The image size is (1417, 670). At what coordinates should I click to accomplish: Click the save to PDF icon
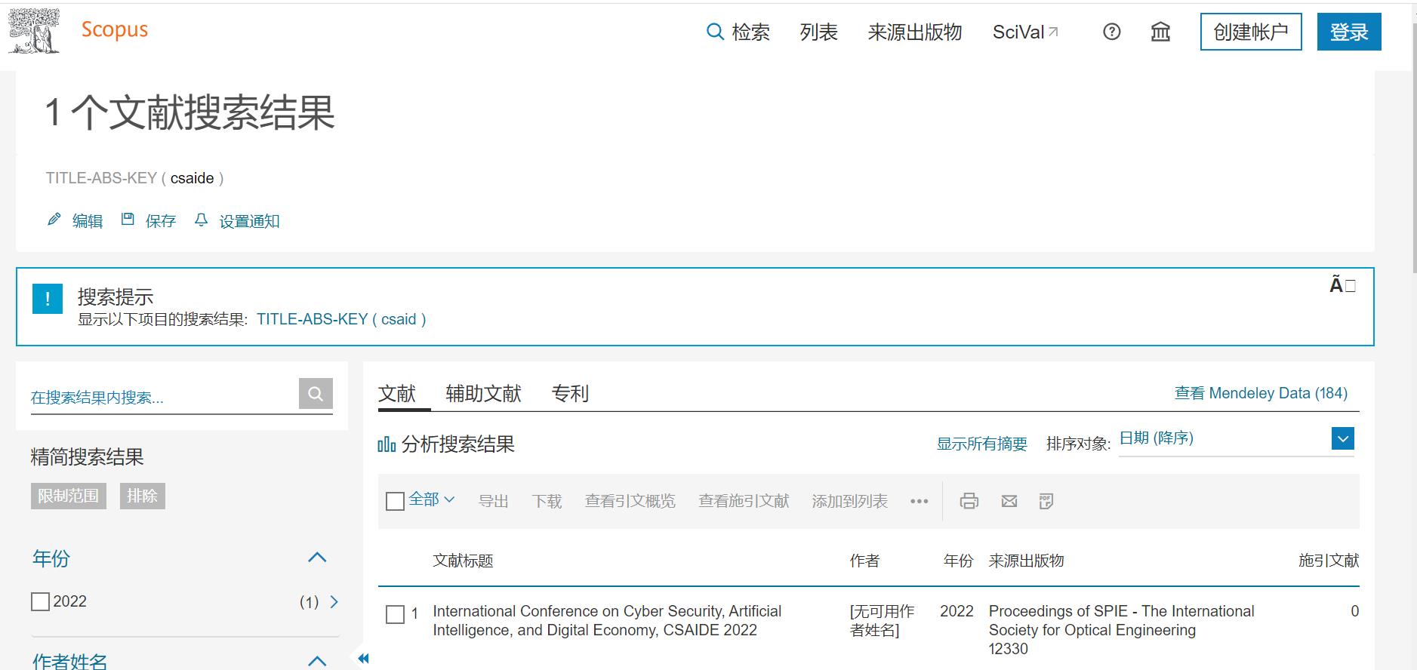pos(1046,501)
